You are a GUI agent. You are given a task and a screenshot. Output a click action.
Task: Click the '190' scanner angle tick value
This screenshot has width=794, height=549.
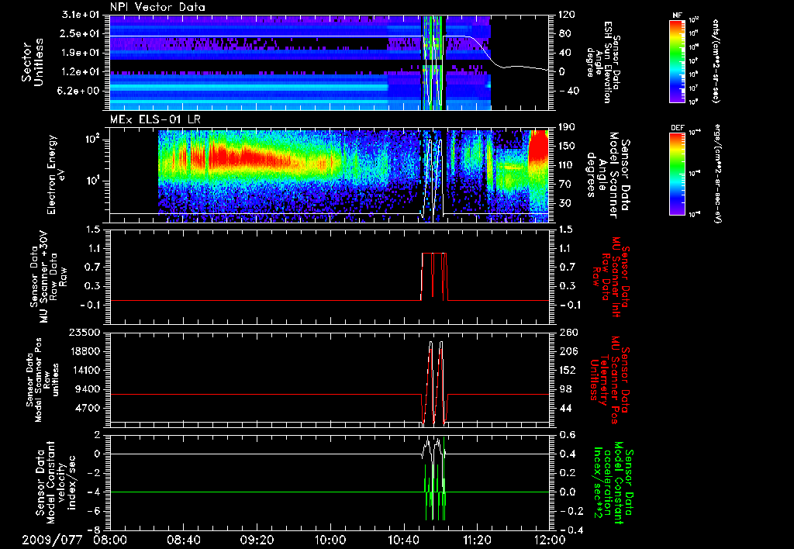pyautogui.click(x=567, y=127)
